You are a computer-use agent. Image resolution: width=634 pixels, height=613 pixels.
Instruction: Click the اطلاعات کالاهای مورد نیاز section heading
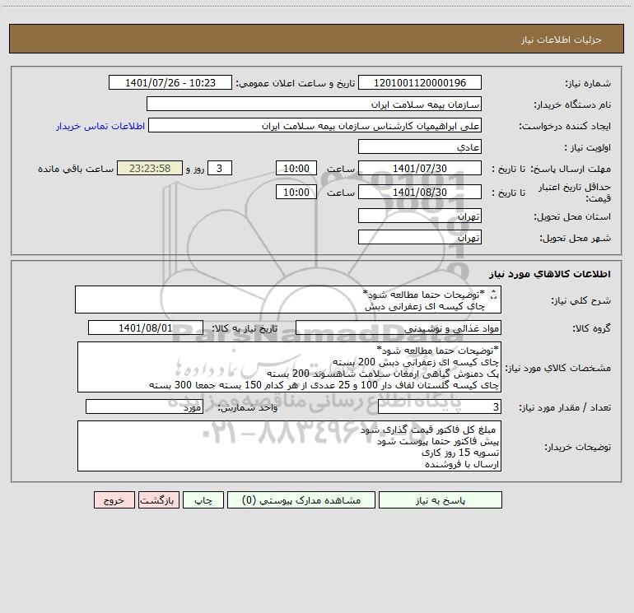point(550,274)
